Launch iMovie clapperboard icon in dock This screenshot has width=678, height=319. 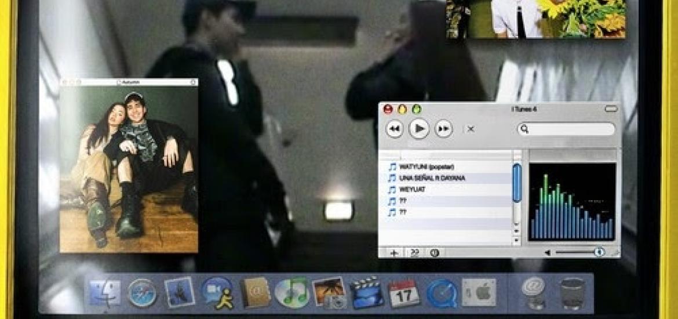tap(367, 292)
